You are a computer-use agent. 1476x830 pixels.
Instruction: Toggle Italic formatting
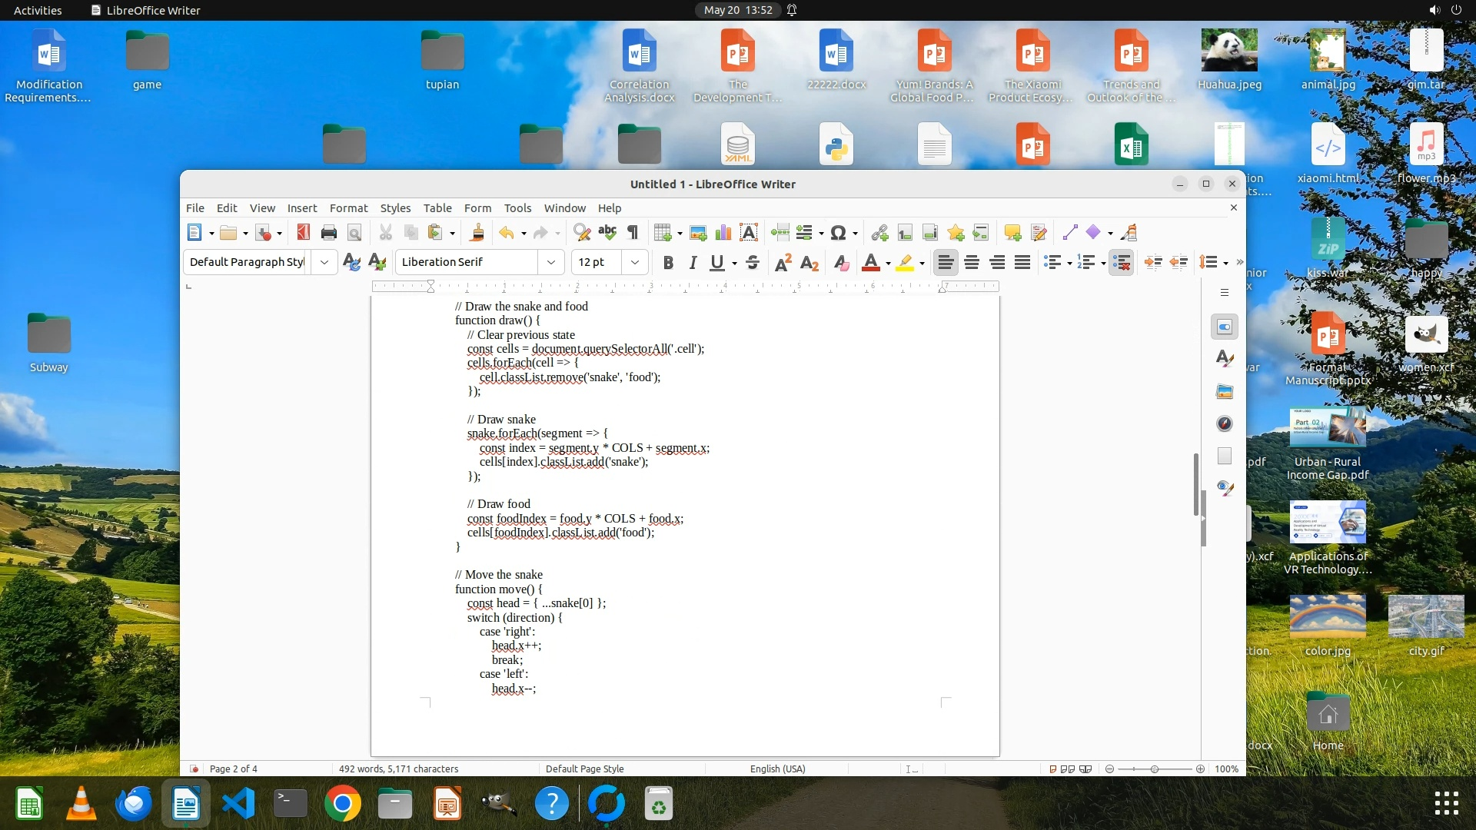click(693, 263)
